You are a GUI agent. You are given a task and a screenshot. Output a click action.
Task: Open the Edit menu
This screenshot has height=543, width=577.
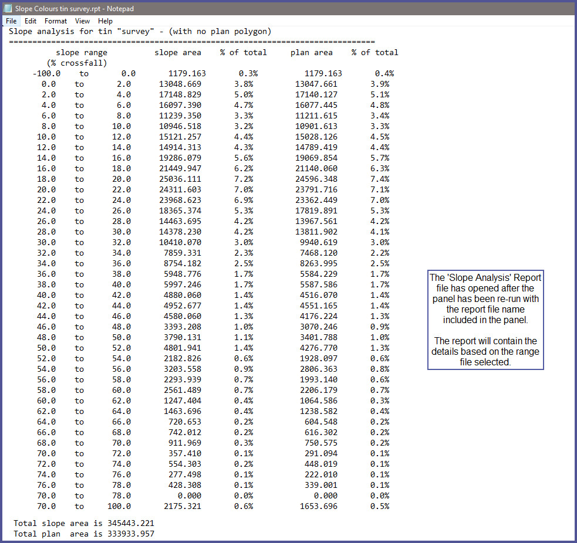(31, 21)
